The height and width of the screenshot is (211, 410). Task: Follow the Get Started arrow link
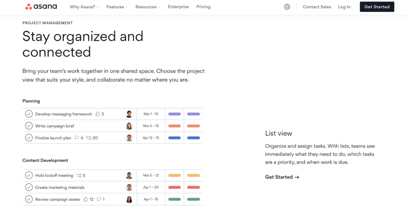(x=282, y=177)
